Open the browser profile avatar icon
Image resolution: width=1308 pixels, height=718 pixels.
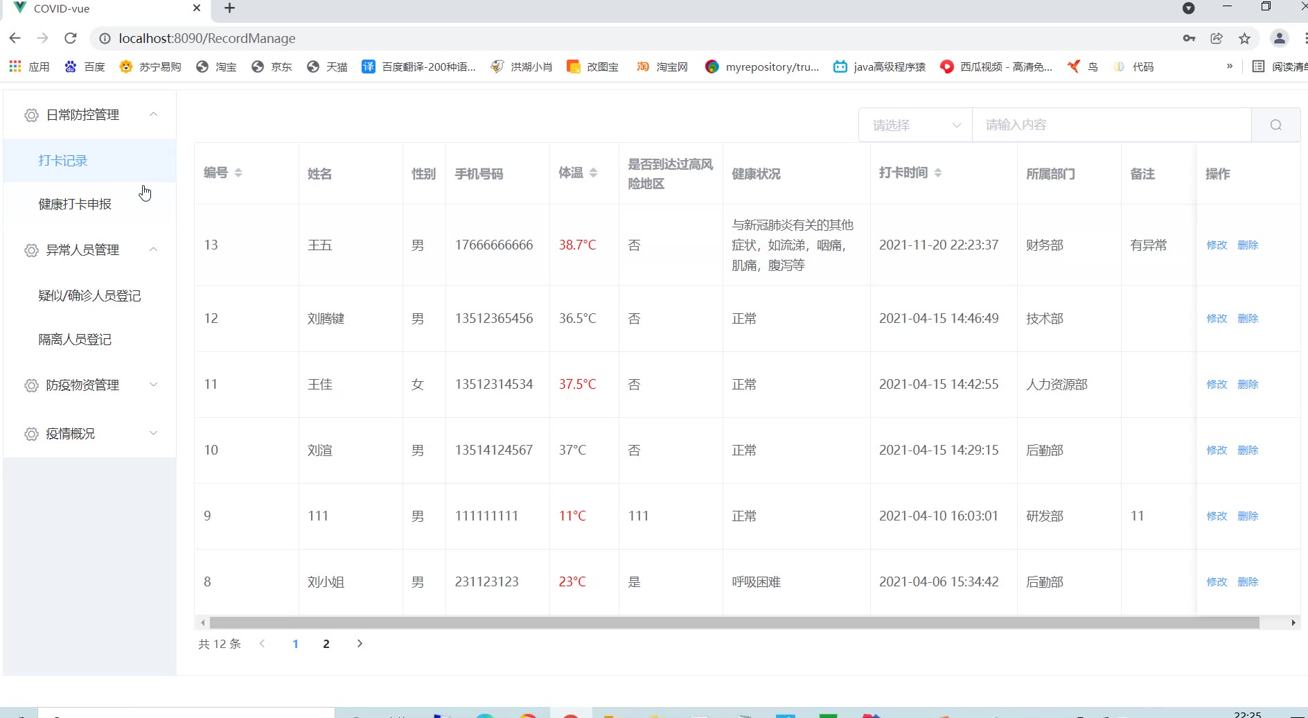pyautogui.click(x=1279, y=38)
